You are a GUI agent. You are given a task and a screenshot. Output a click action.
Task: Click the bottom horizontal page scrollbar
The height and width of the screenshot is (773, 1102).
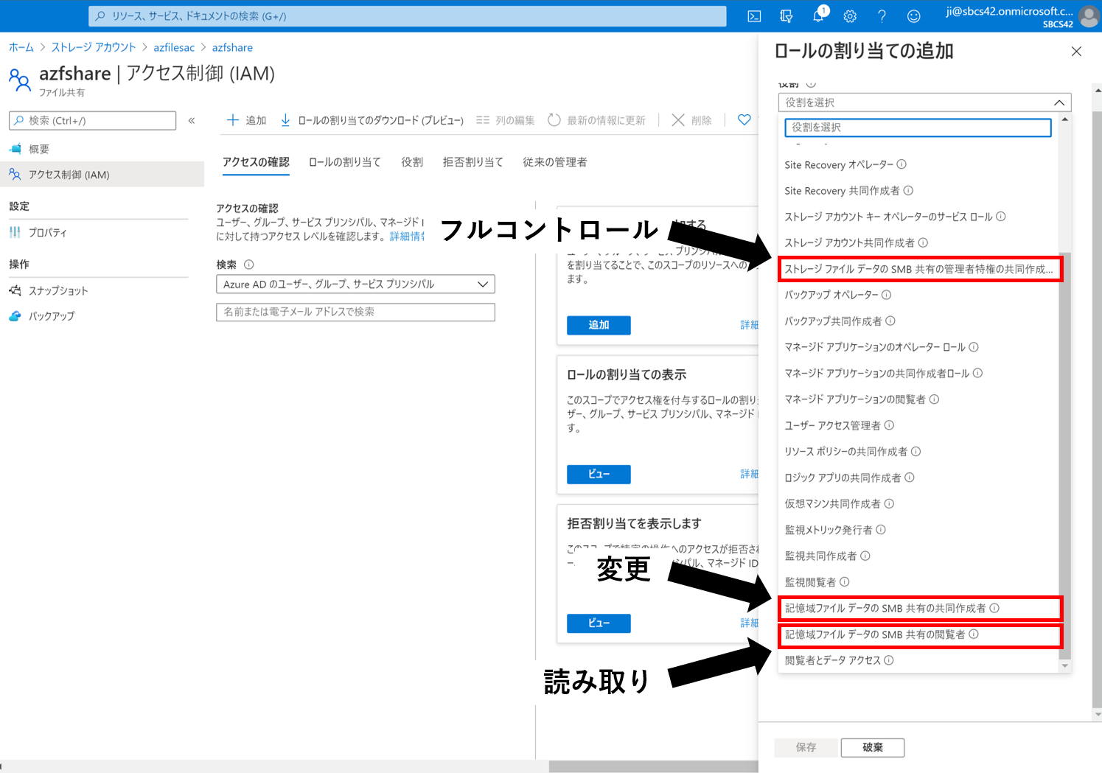coord(653,766)
